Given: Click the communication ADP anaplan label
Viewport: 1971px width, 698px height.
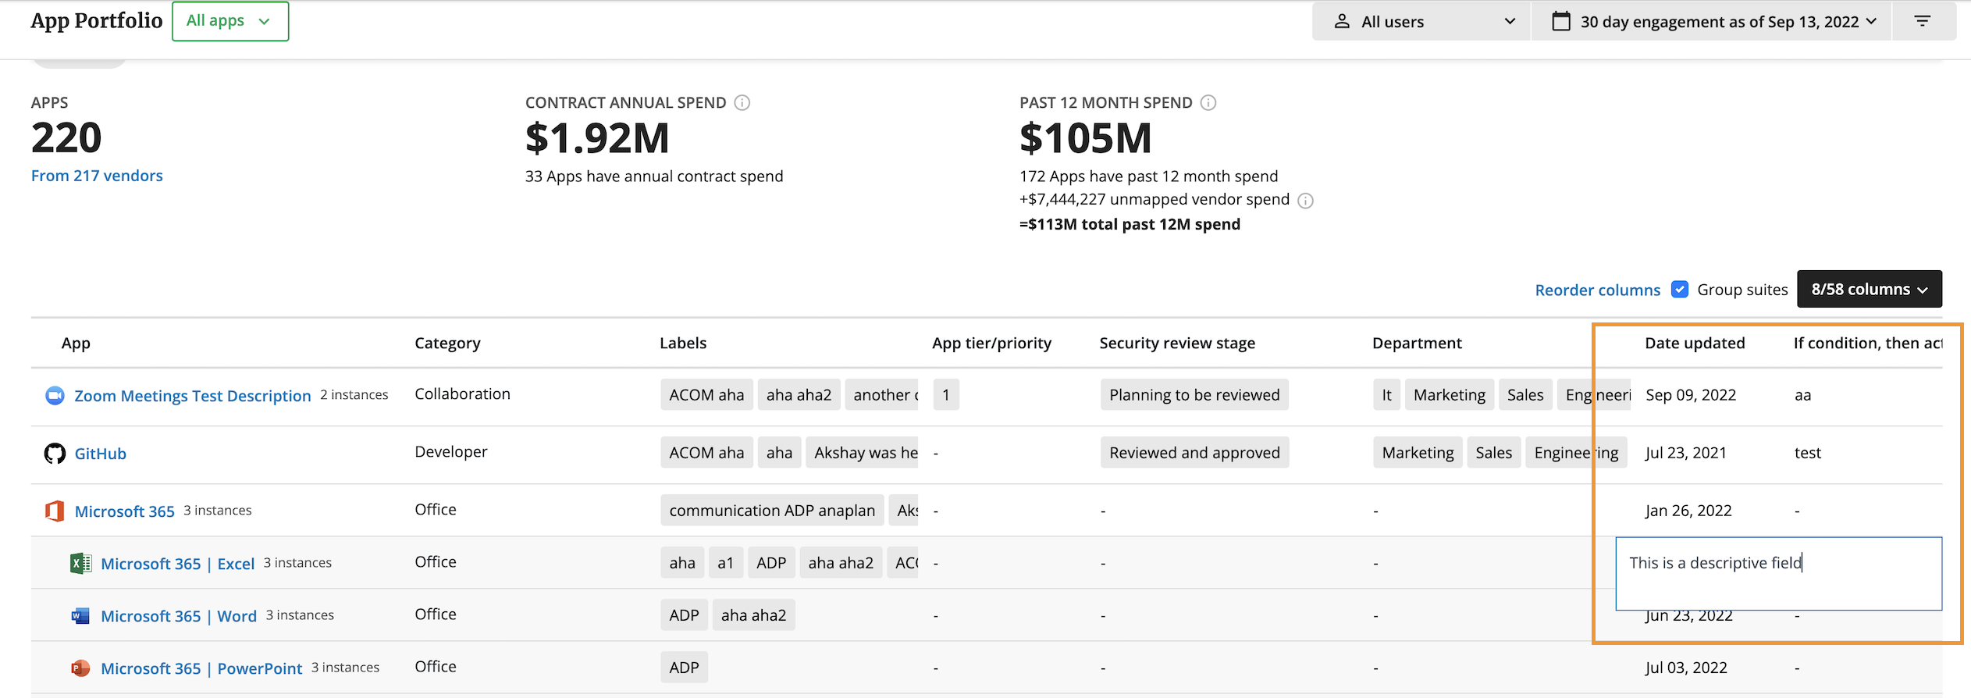Looking at the screenshot, I should [x=772, y=511].
